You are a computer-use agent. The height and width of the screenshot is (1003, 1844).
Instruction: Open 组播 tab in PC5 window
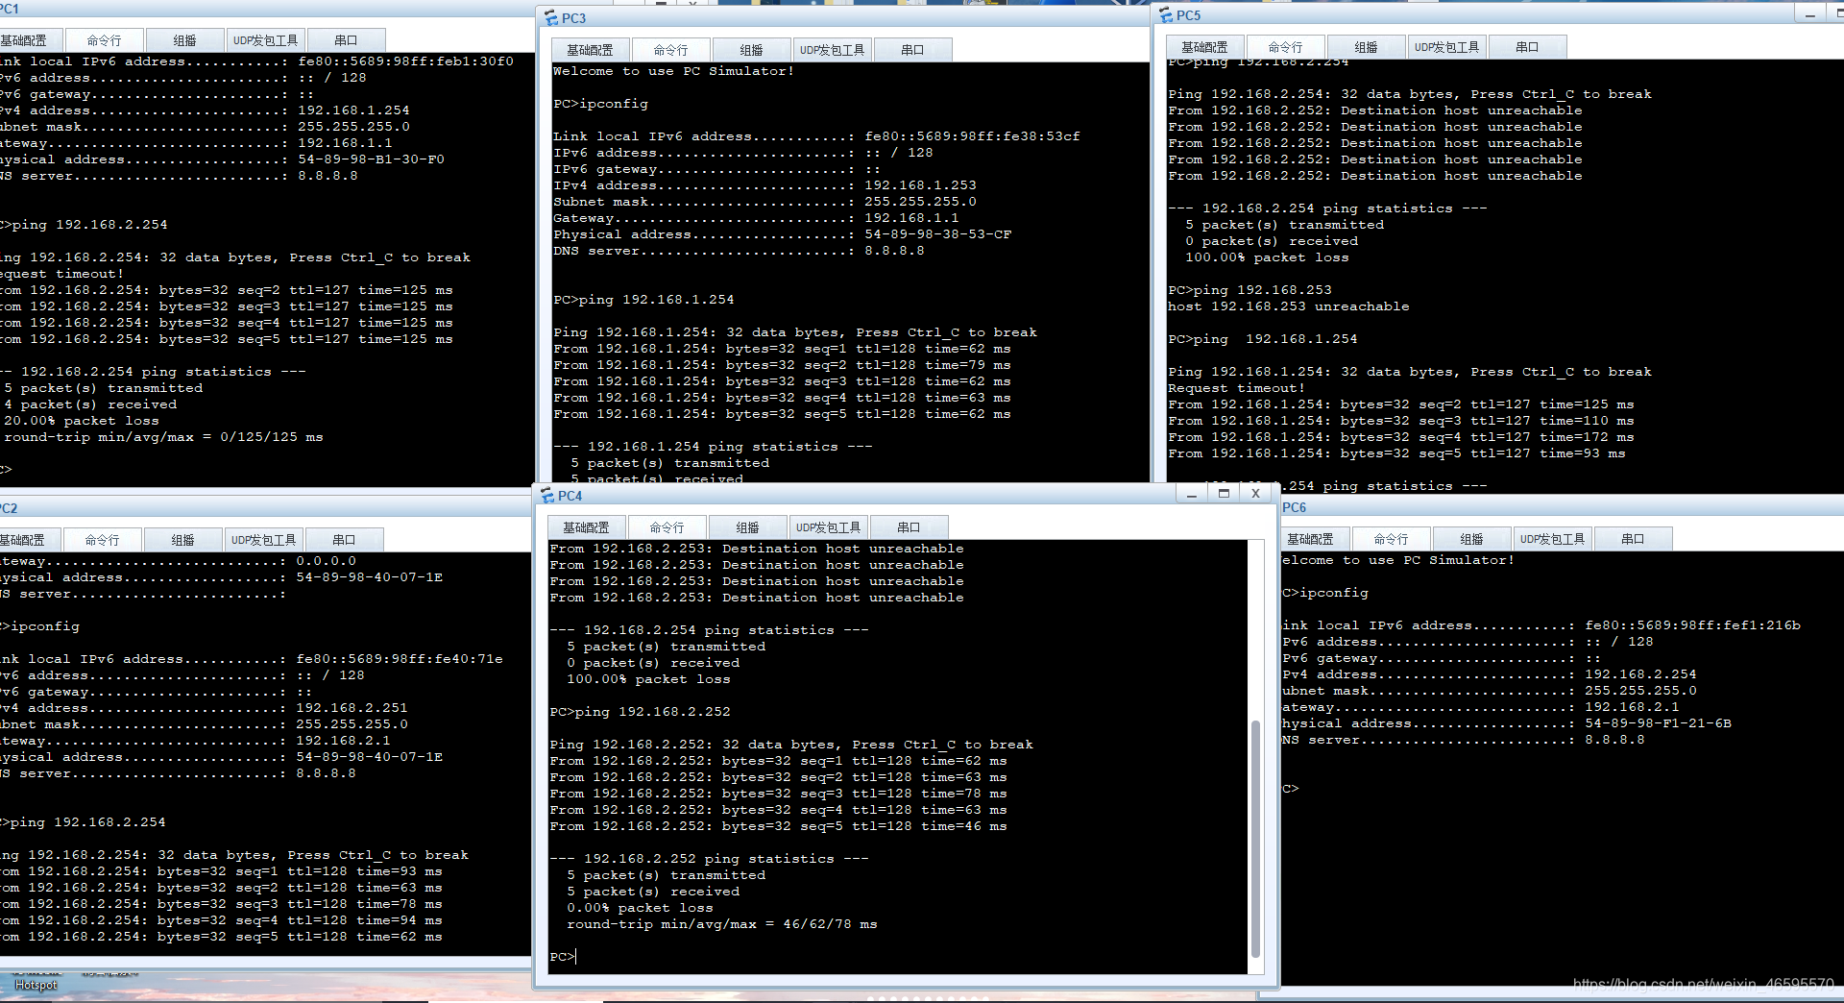tap(1367, 47)
